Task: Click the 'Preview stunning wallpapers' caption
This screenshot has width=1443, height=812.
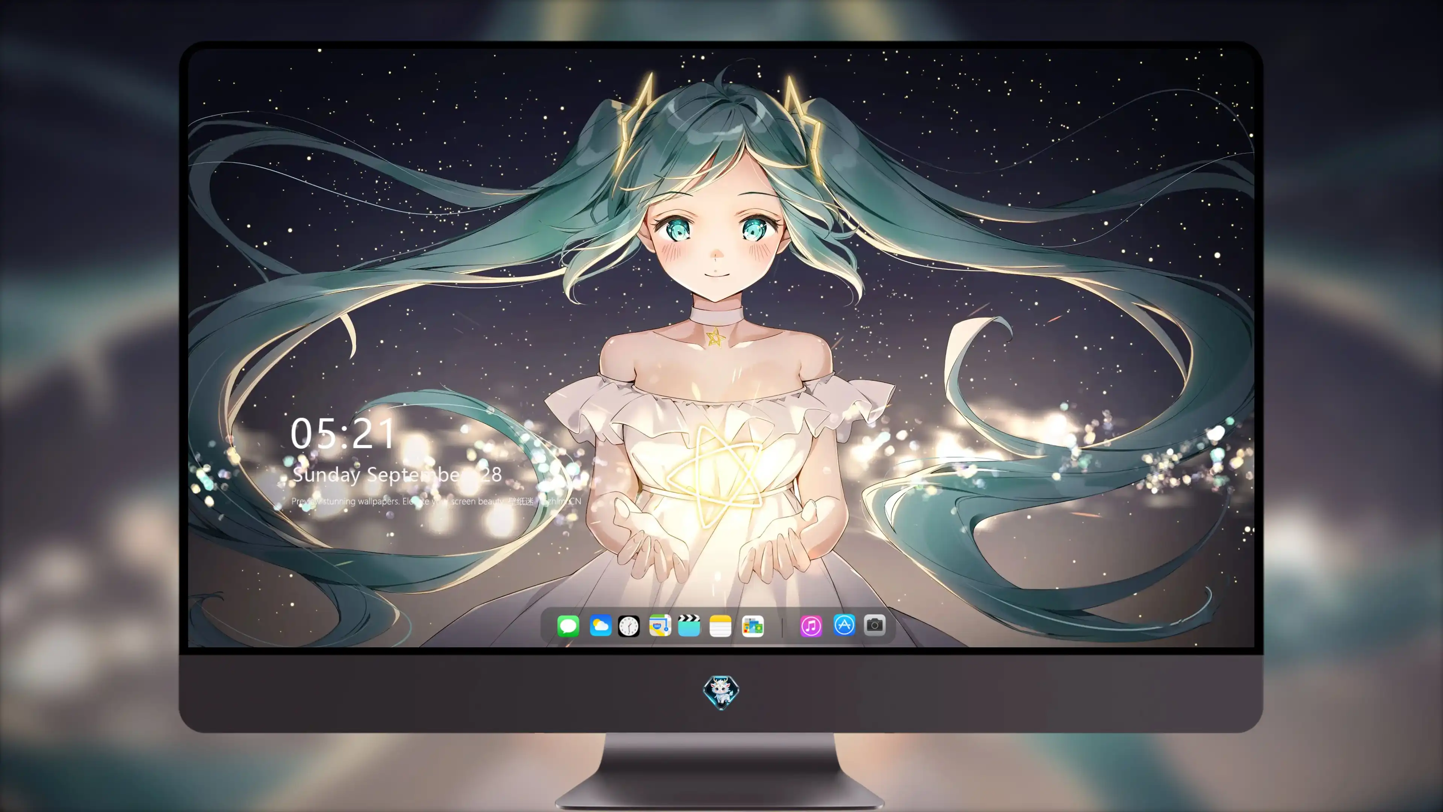Action: [x=436, y=501]
